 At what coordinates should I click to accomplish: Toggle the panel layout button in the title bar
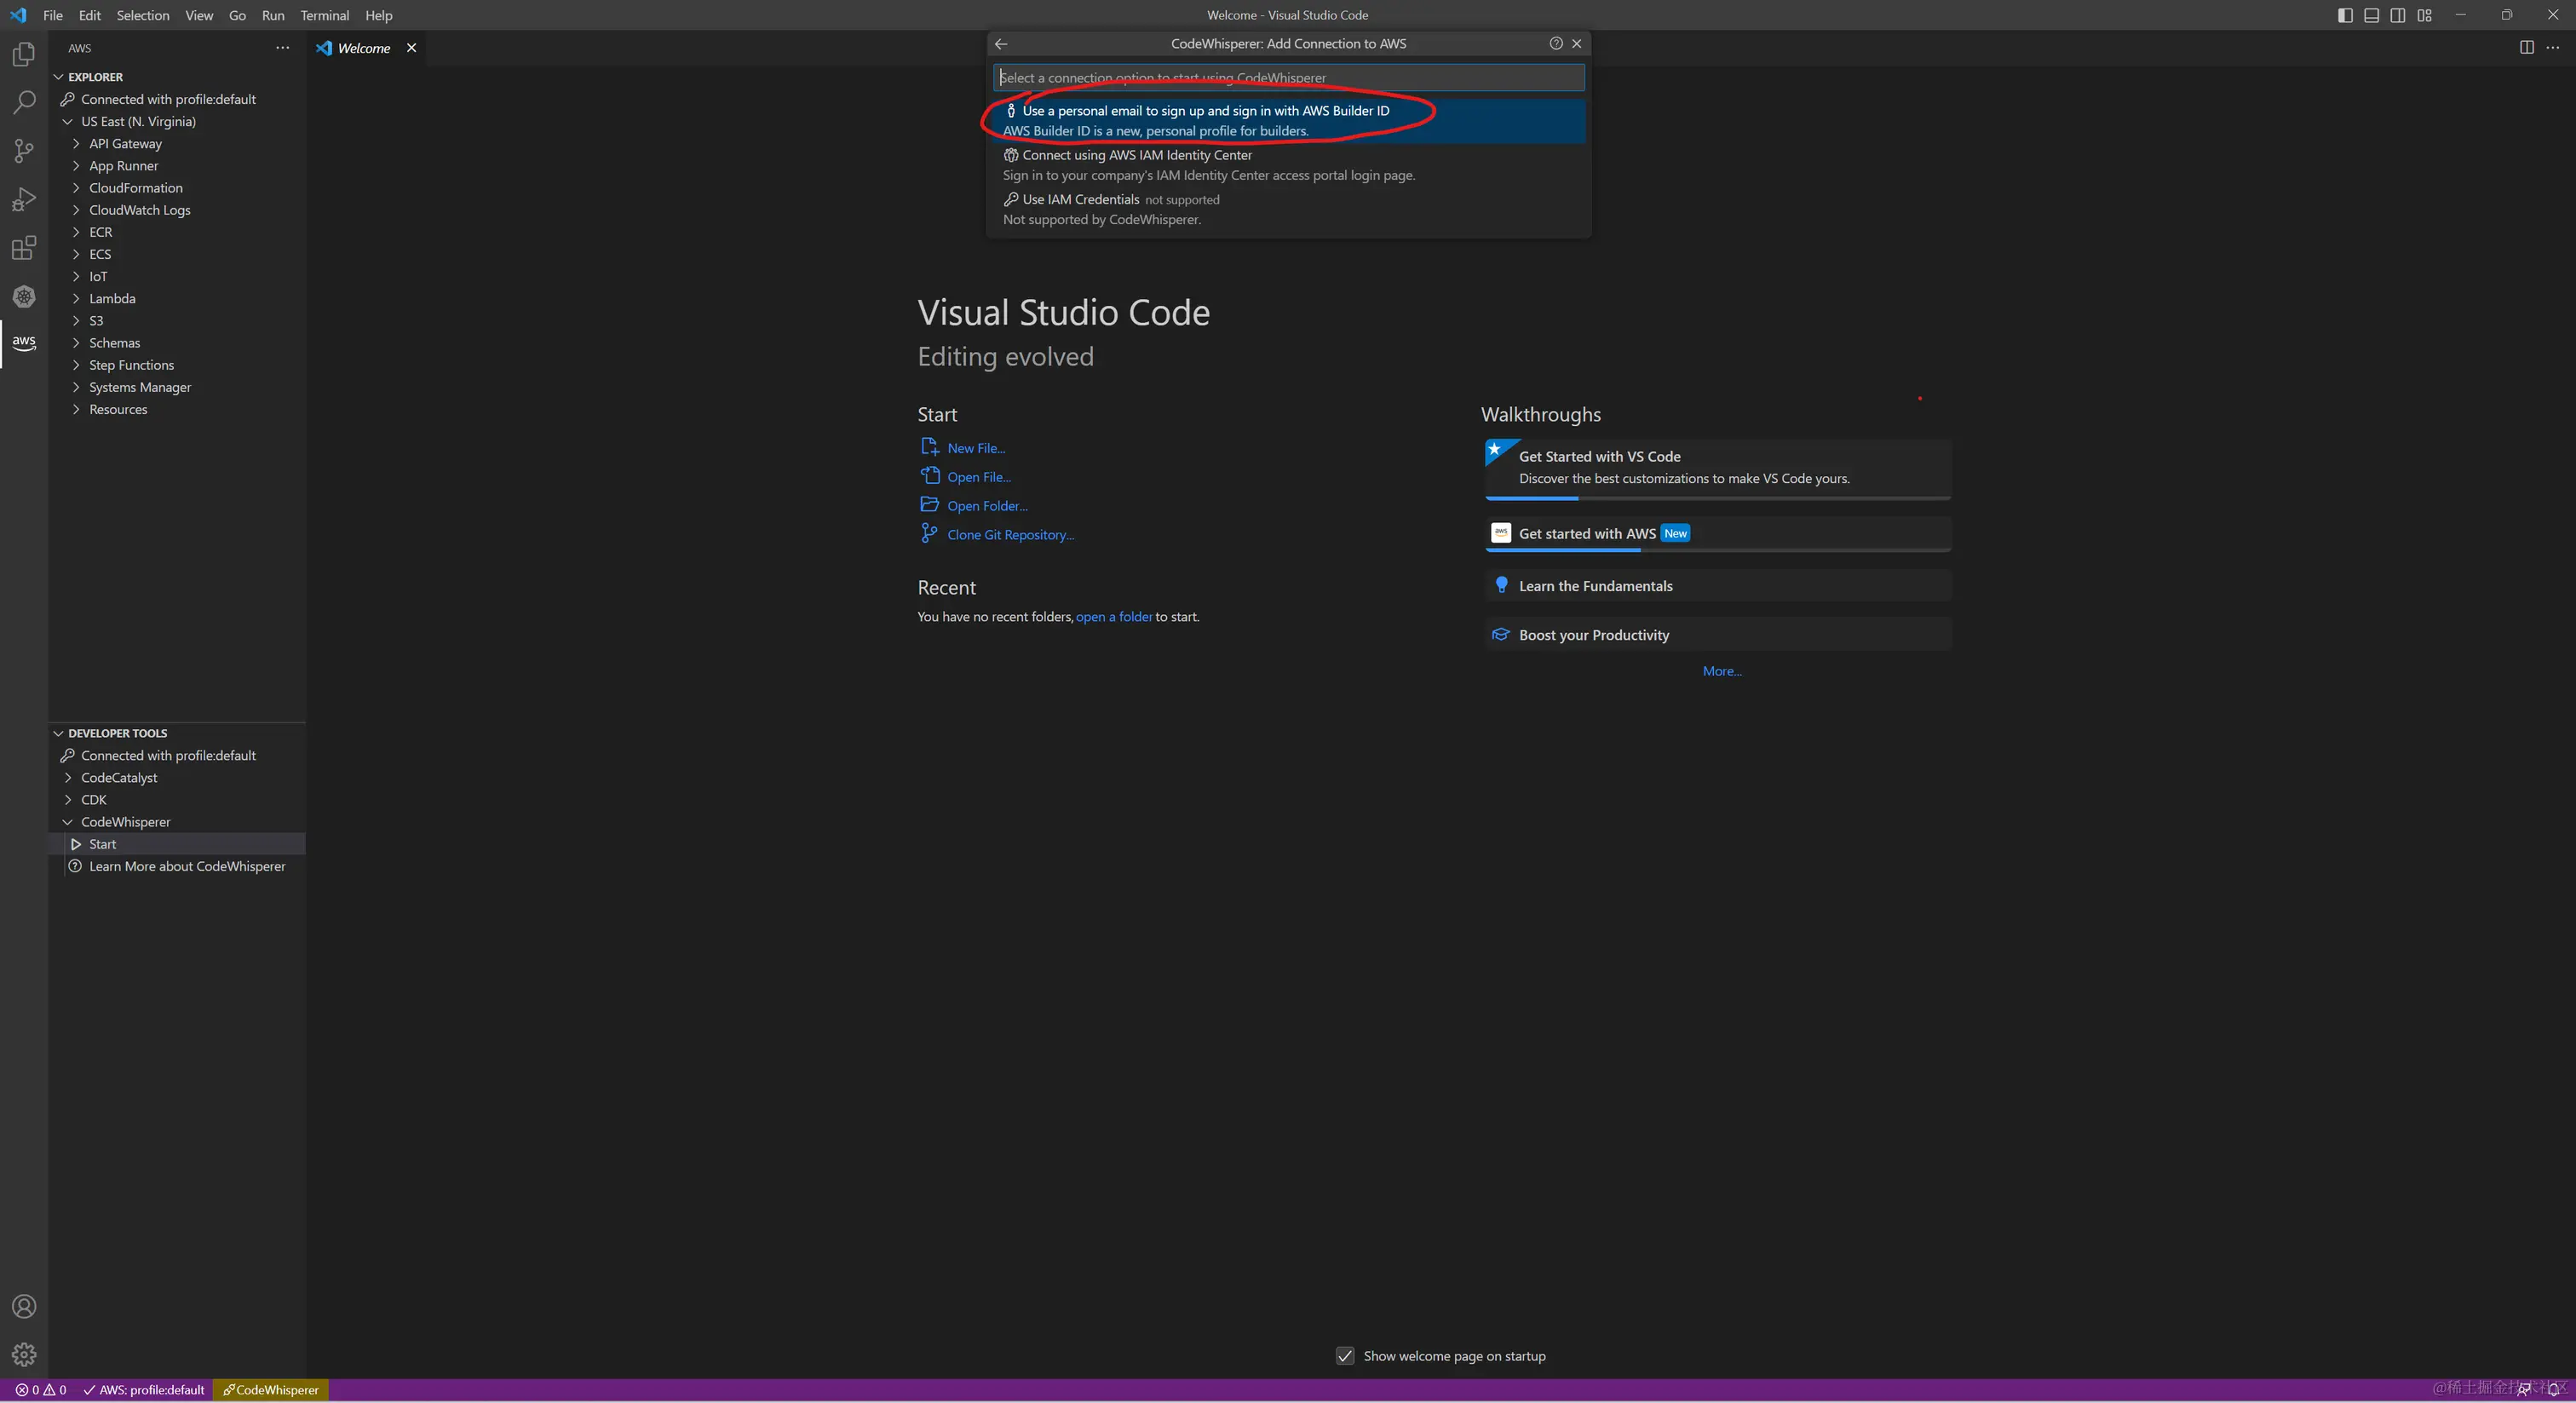click(x=2371, y=15)
